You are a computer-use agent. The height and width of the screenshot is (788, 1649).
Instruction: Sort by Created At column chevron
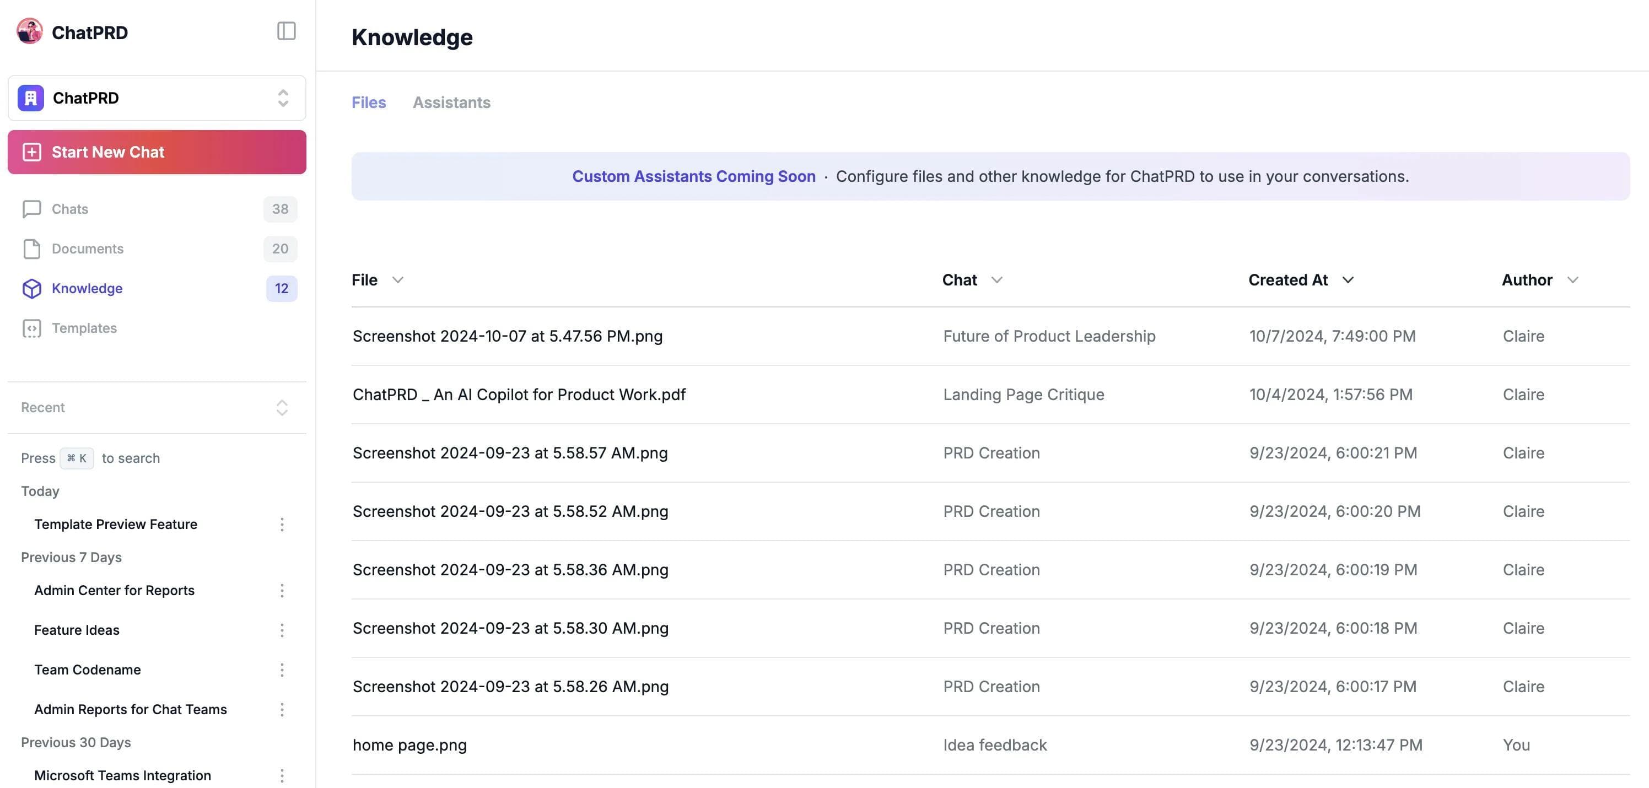(x=1348, y=280)
